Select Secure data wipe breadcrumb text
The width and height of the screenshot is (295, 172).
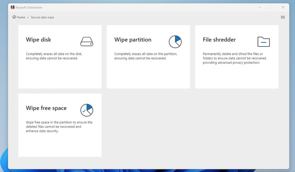[x=42, y=17]
